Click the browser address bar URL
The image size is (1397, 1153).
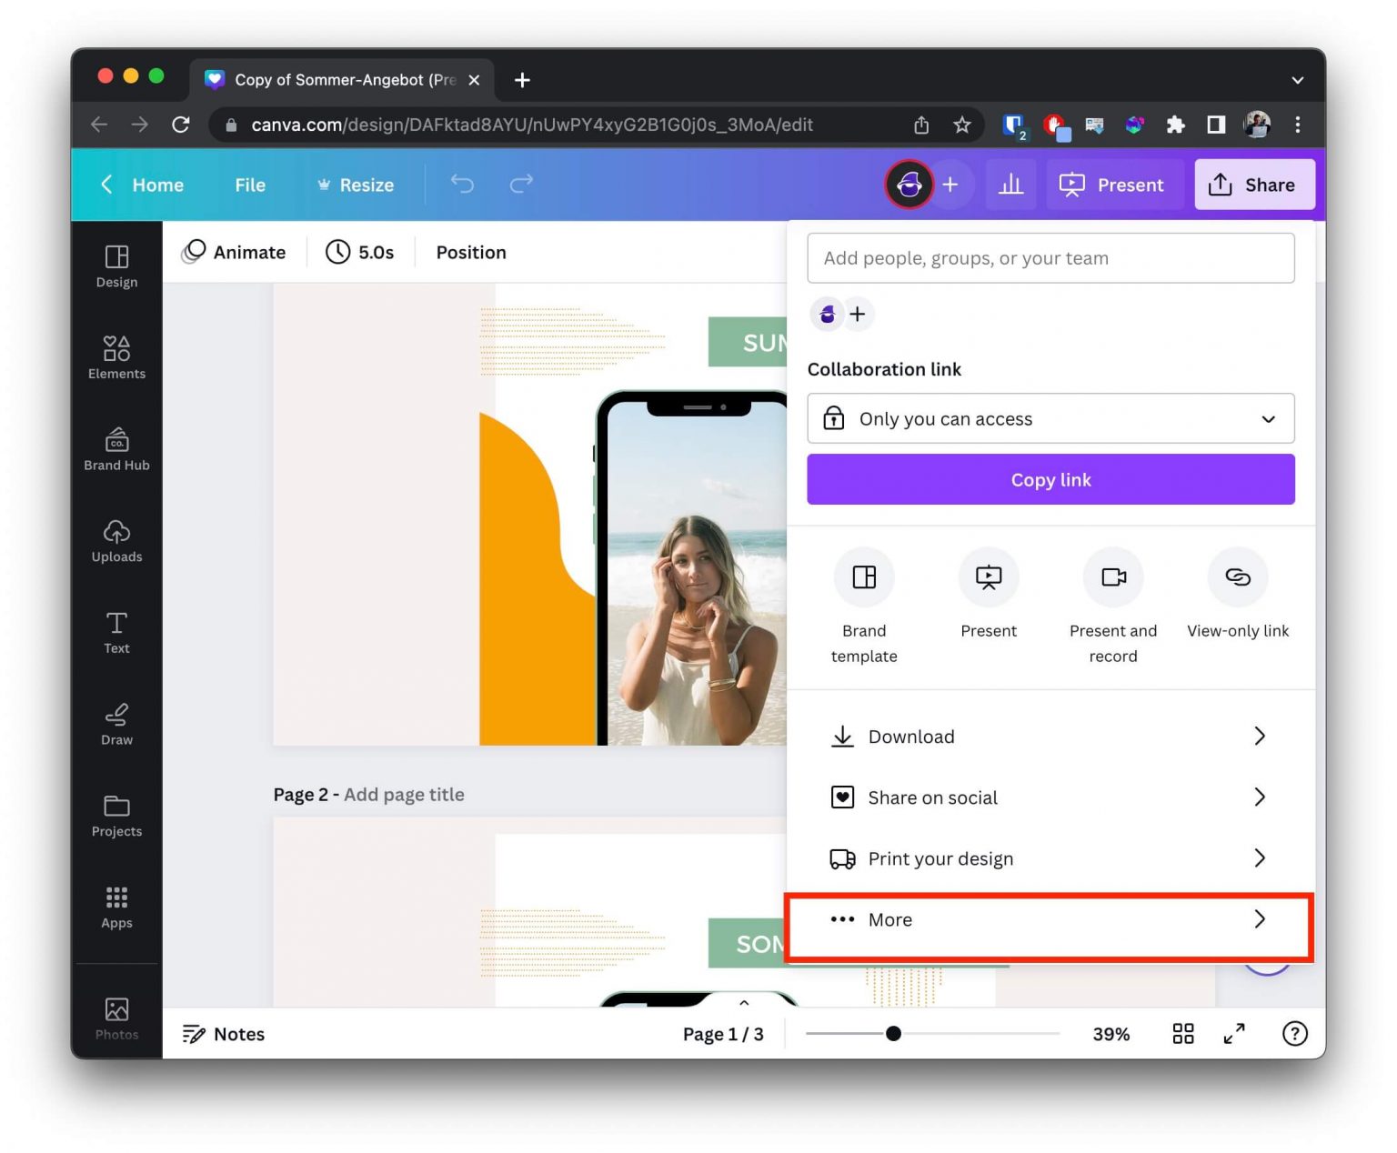pyautogui.click(x=532, y=125)
